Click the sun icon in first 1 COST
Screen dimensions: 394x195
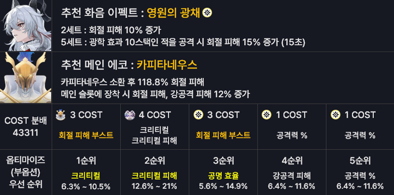click(x=266, y=115)
